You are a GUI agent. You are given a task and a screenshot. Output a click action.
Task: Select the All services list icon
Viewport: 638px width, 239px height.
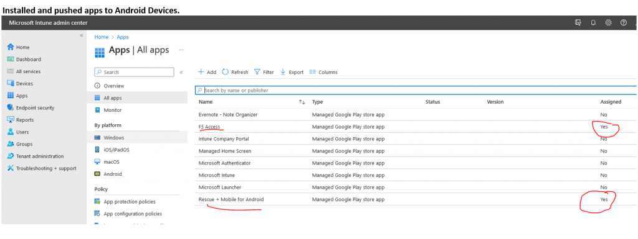(x=11, y=71)
